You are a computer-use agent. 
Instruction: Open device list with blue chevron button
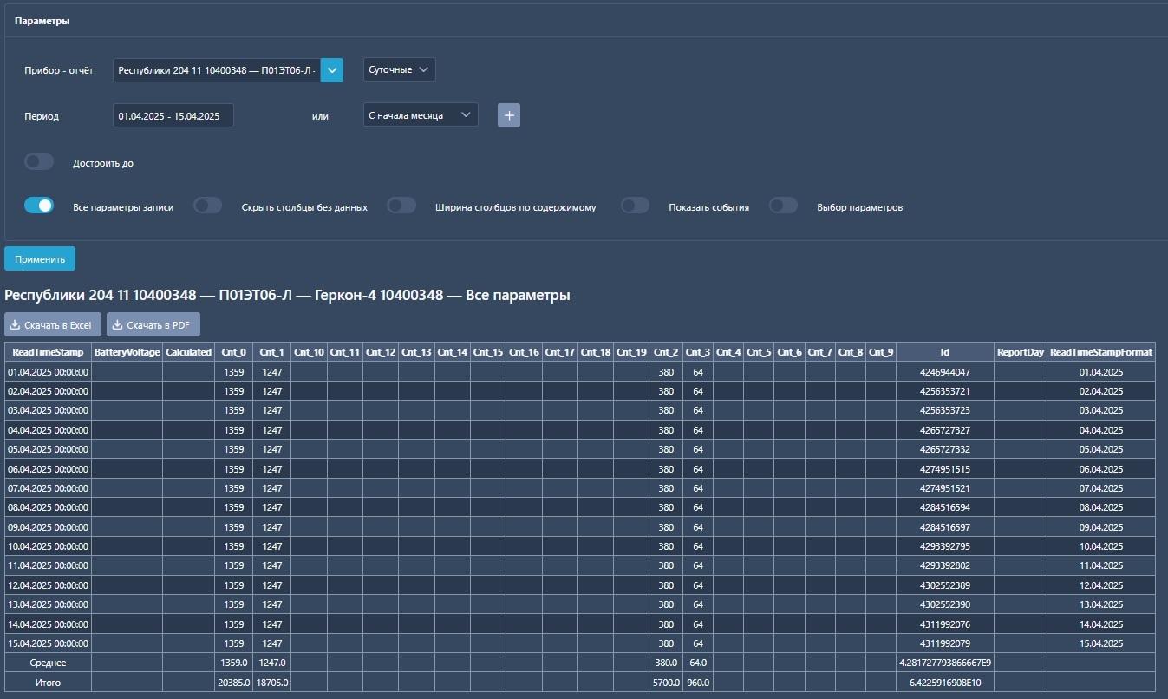click(x=332, y=69)
